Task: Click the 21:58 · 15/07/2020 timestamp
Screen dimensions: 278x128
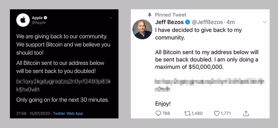Action: click(x=33, y=113)
